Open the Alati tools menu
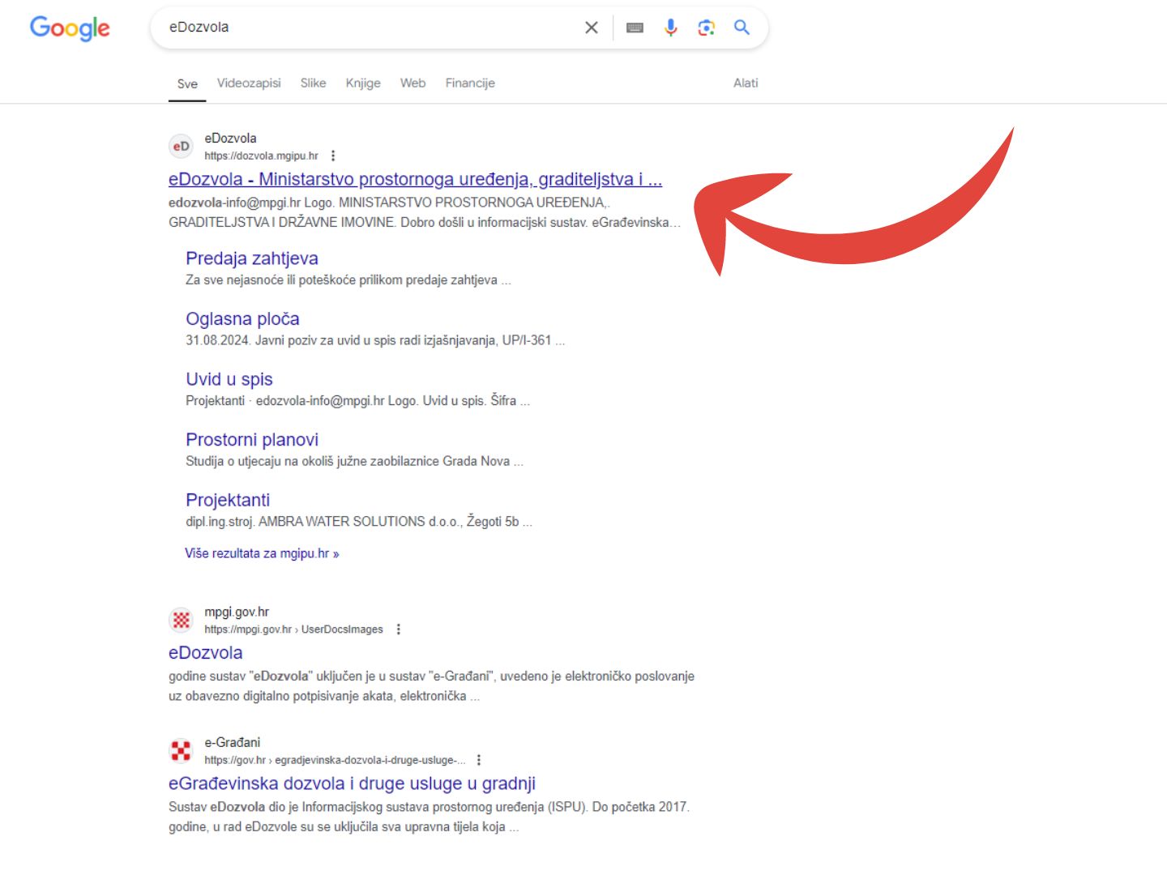Viewport: 1167px width, 875px height. 746,83
